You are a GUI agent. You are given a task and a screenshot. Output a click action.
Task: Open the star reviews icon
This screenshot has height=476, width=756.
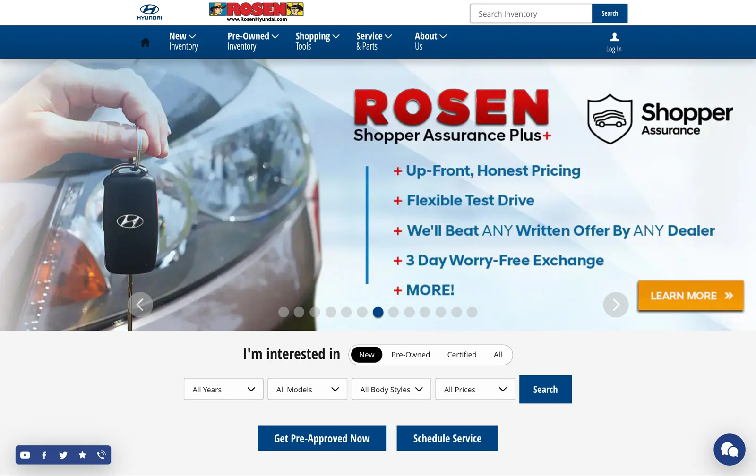(x=82, y=455)
